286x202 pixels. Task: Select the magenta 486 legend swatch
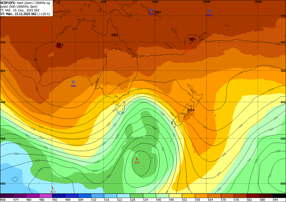(45, 196)
